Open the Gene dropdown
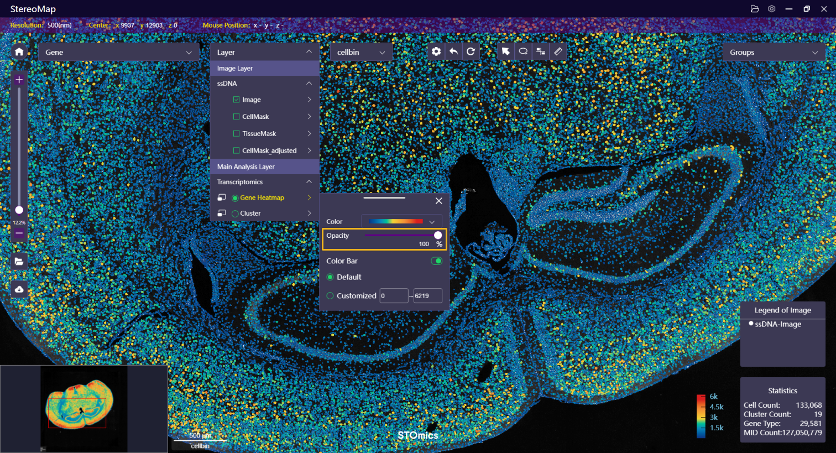Viewport: 836px width, 453px height. point(118,52)
